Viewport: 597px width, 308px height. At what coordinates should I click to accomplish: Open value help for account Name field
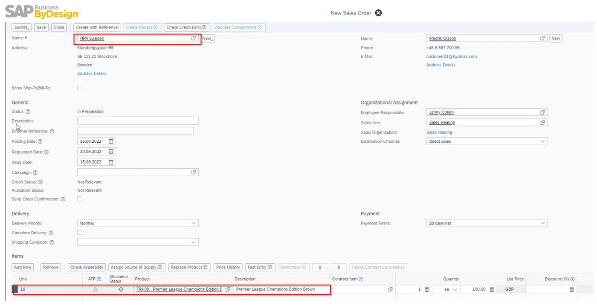pyautogui.click(x=194, y=38)
